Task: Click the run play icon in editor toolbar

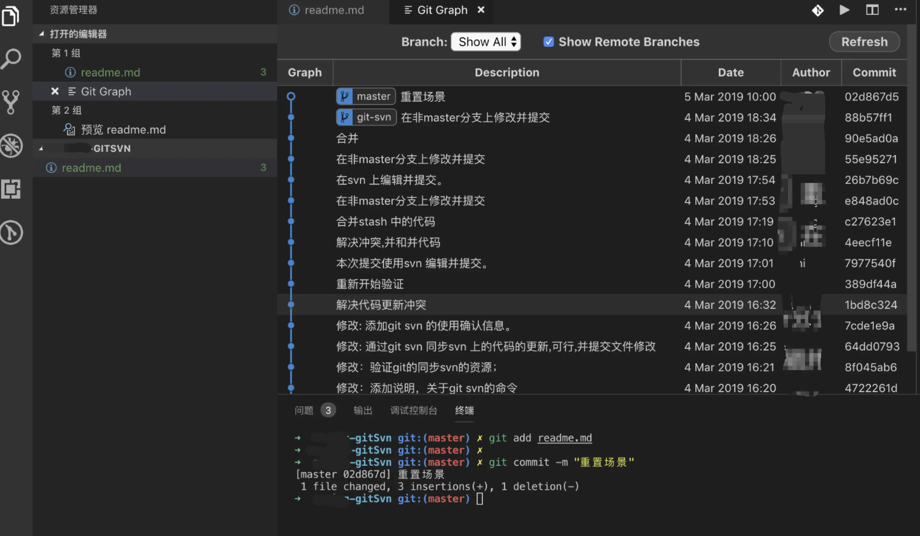Action: pyautogui.click(x=844, y=10)
